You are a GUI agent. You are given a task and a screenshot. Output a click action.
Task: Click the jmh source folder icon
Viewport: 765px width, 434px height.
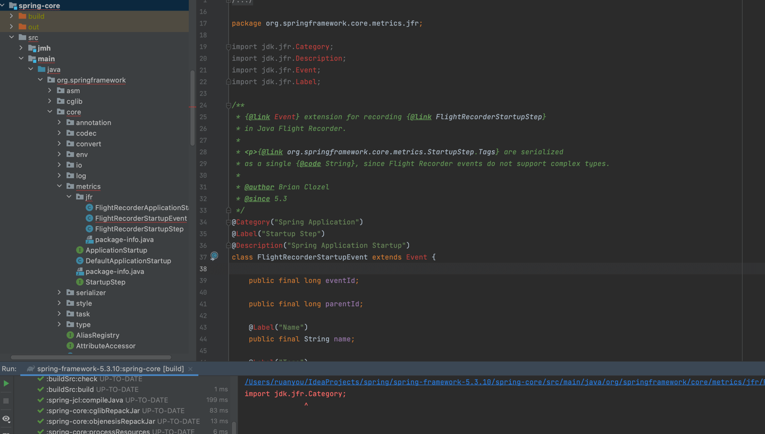point(32,48)
